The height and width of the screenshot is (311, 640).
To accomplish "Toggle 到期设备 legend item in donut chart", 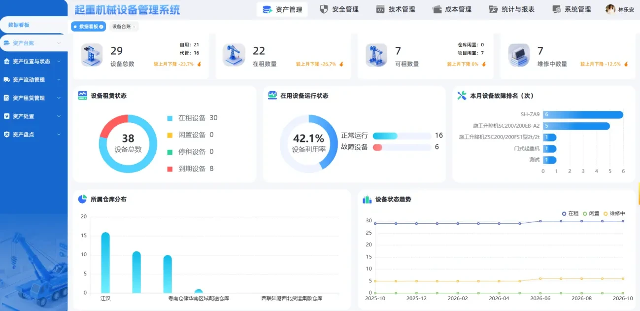I will (190, 169).
